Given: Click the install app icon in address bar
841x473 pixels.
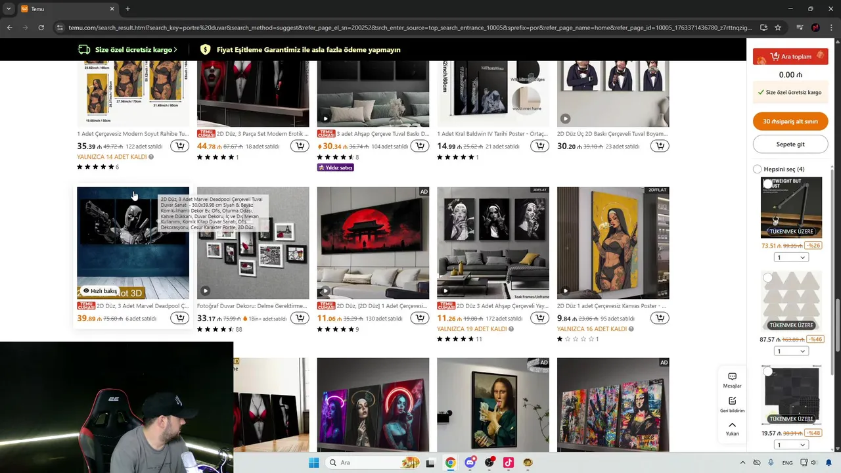Looking at the screenshot, I should click(763, 28).
